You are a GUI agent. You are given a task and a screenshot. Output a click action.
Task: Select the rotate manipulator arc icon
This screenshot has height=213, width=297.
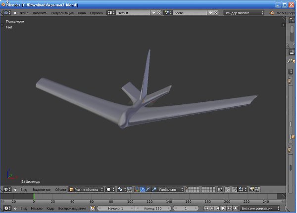(x=148, y=189)
